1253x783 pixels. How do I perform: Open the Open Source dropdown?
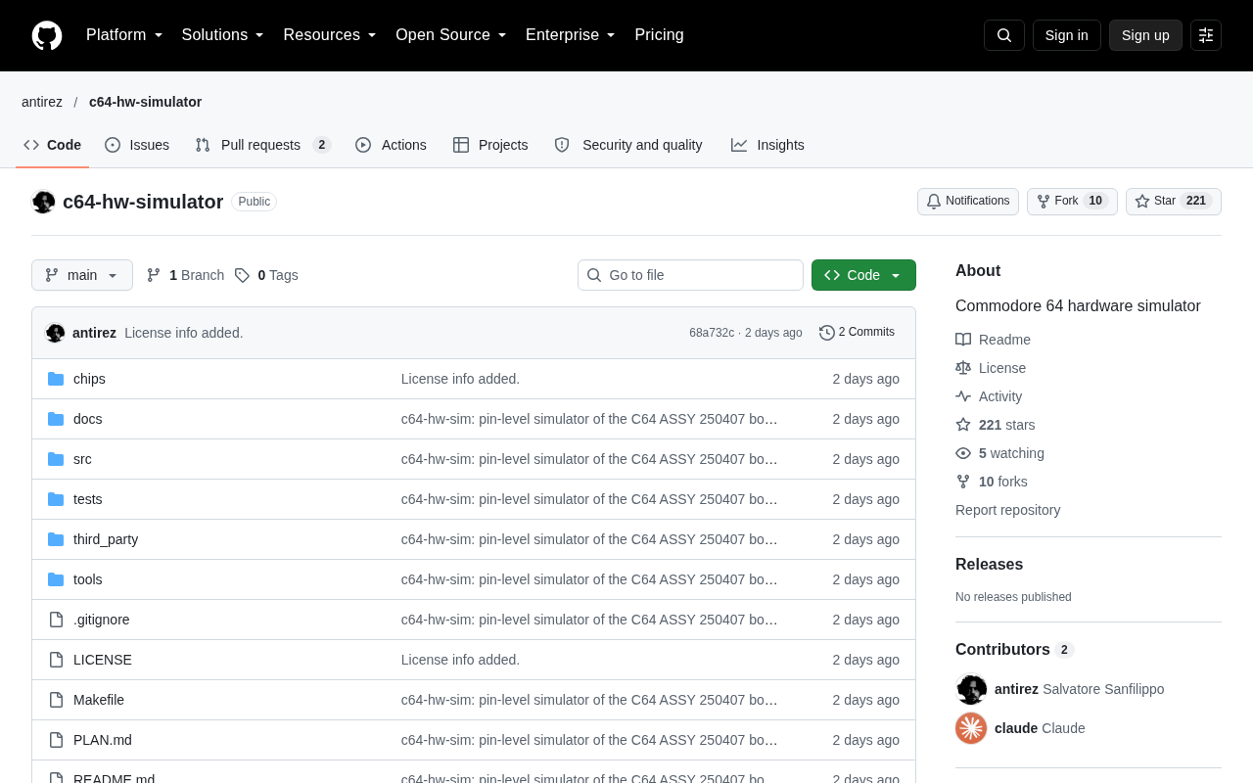pyautogui.click(x=451, y=35)
